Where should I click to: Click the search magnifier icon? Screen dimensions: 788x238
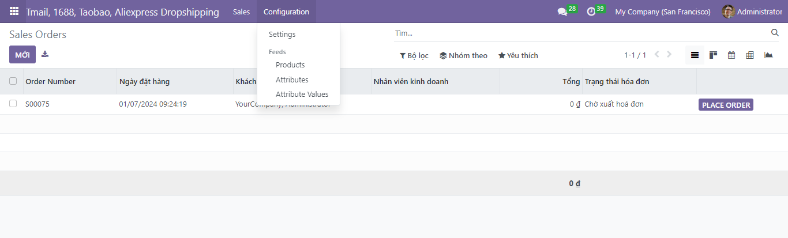click(x=775, y=33)
